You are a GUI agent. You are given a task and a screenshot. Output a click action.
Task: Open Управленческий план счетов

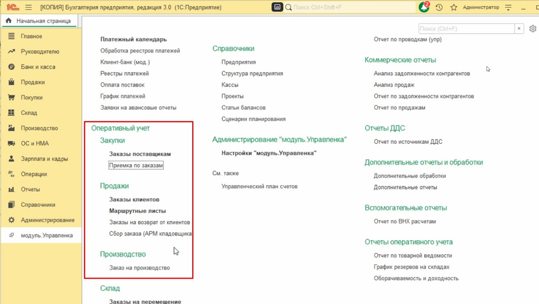[x=260, y=187]
